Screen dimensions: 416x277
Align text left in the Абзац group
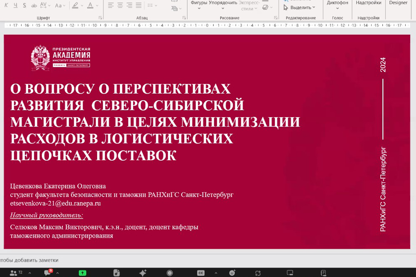coord(111,5)
